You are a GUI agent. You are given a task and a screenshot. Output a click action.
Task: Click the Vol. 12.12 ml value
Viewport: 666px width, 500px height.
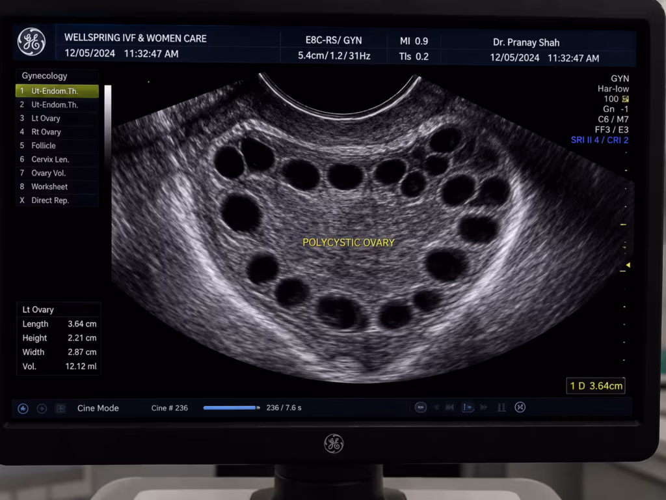click(x=81, y=367)
